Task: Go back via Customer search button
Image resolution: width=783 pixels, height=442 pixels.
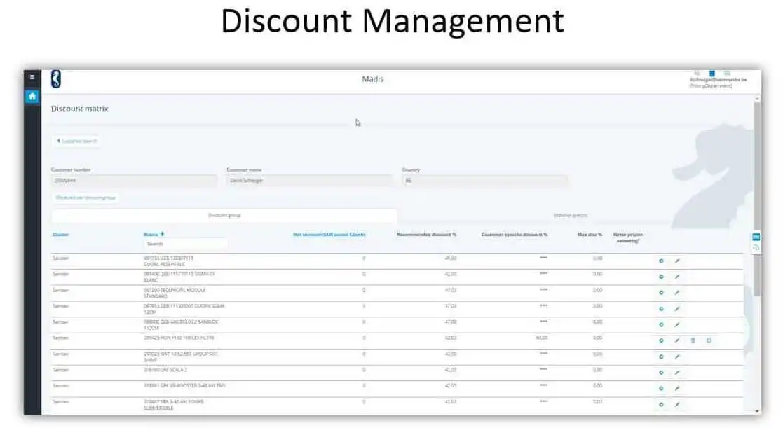Action: tap(77, 141)
